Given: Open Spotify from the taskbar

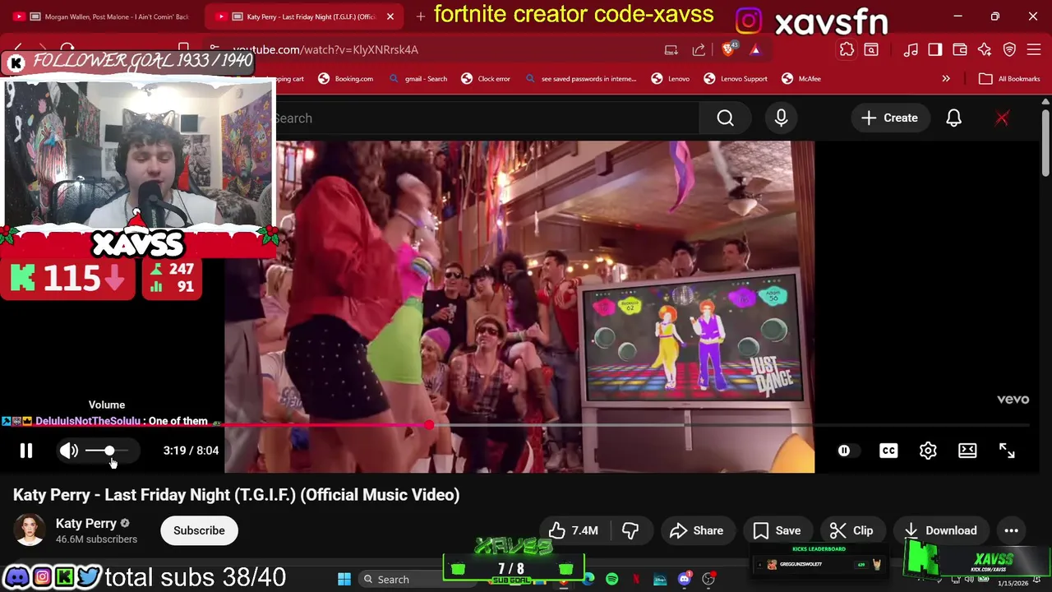Looking at the screenshot, I should 612,580.
